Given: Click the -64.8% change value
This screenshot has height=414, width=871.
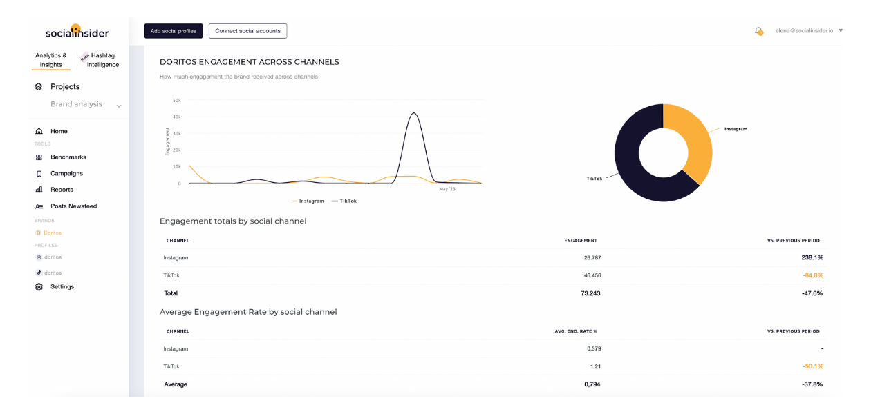Looking at the screenshot, I should point(813,275).
